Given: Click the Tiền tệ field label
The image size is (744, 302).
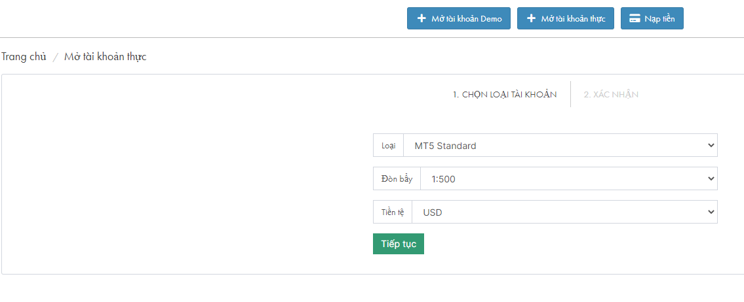Looking at the screenshot, I should pyautogui.click(x=393, y=212).
